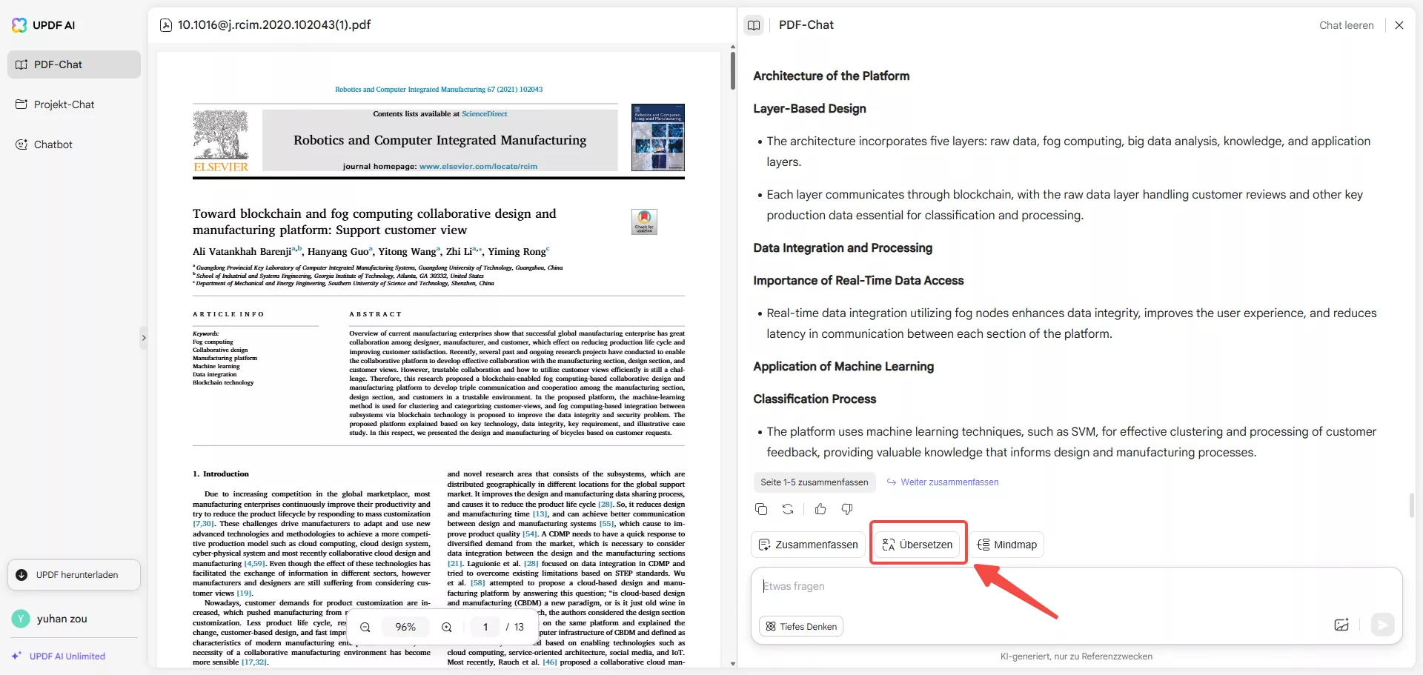Click the Importance of Real-Time Data Access heading

point(858,280)
